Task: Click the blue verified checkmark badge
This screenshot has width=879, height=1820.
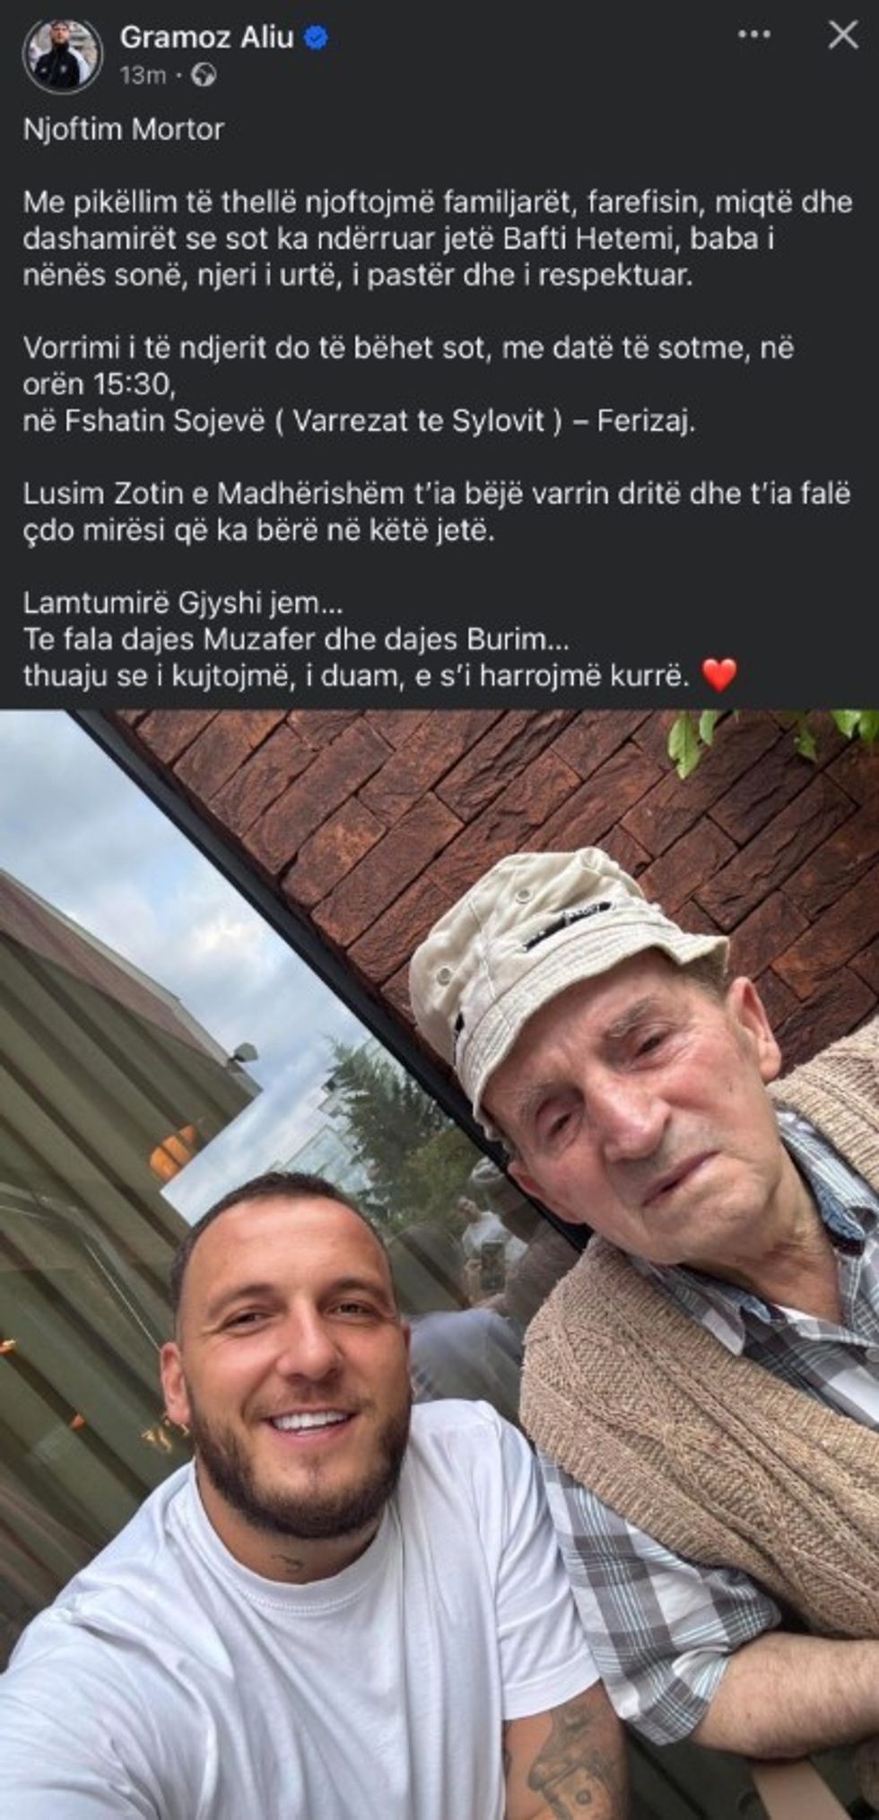Action: tap(318, 38)
